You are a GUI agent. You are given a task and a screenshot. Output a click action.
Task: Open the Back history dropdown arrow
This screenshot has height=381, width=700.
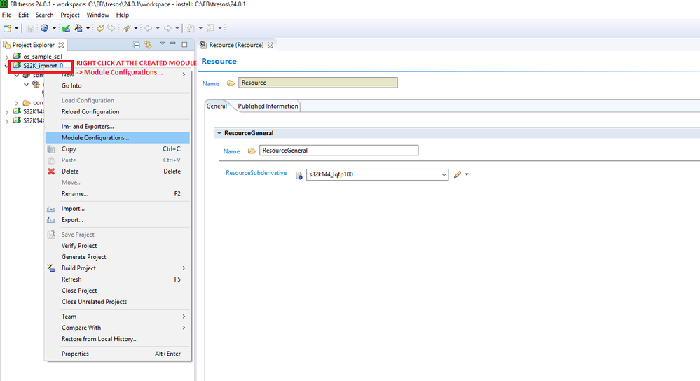(x=158, y=28)
